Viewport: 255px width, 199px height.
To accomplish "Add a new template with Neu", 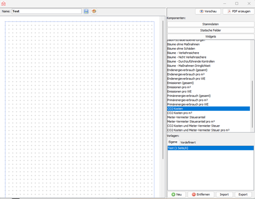I will pyautogui.click(x=177, y=194).
